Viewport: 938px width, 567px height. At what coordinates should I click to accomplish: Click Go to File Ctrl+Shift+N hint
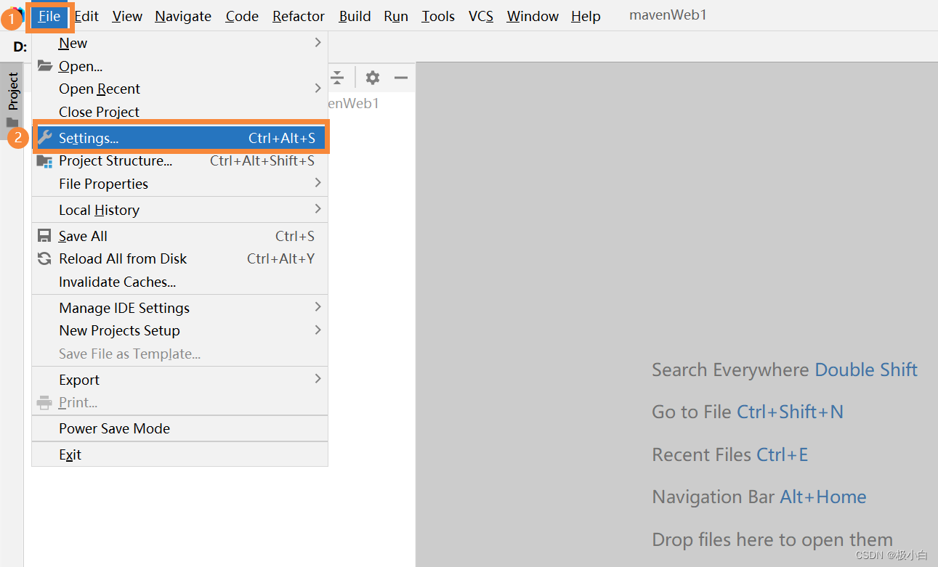click(x=748, y=412)
